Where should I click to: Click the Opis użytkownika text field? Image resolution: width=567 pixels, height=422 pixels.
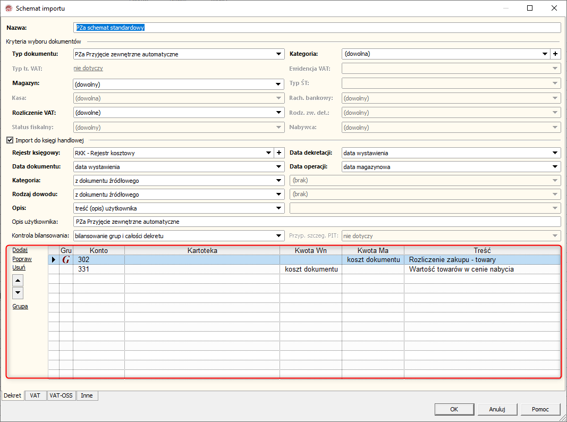coord(317,222)
